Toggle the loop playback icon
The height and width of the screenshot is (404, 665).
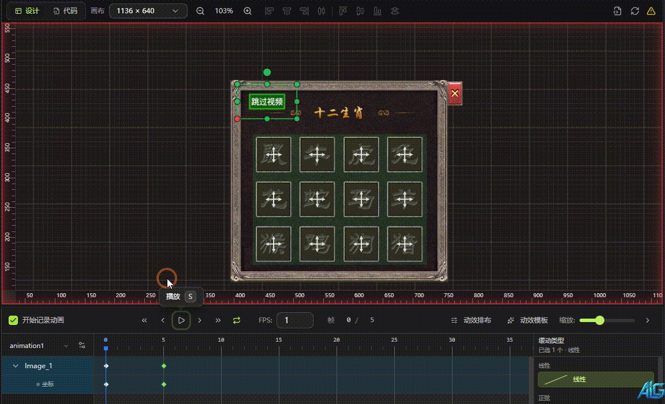tap(237, 320)
